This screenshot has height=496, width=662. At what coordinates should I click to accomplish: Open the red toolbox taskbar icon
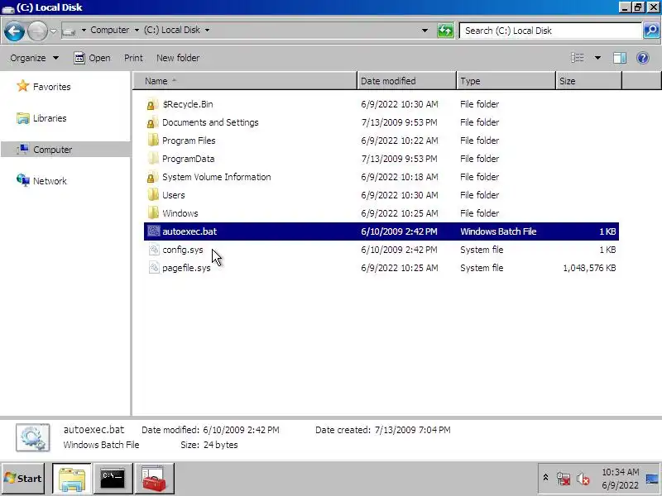click(155, 479)
